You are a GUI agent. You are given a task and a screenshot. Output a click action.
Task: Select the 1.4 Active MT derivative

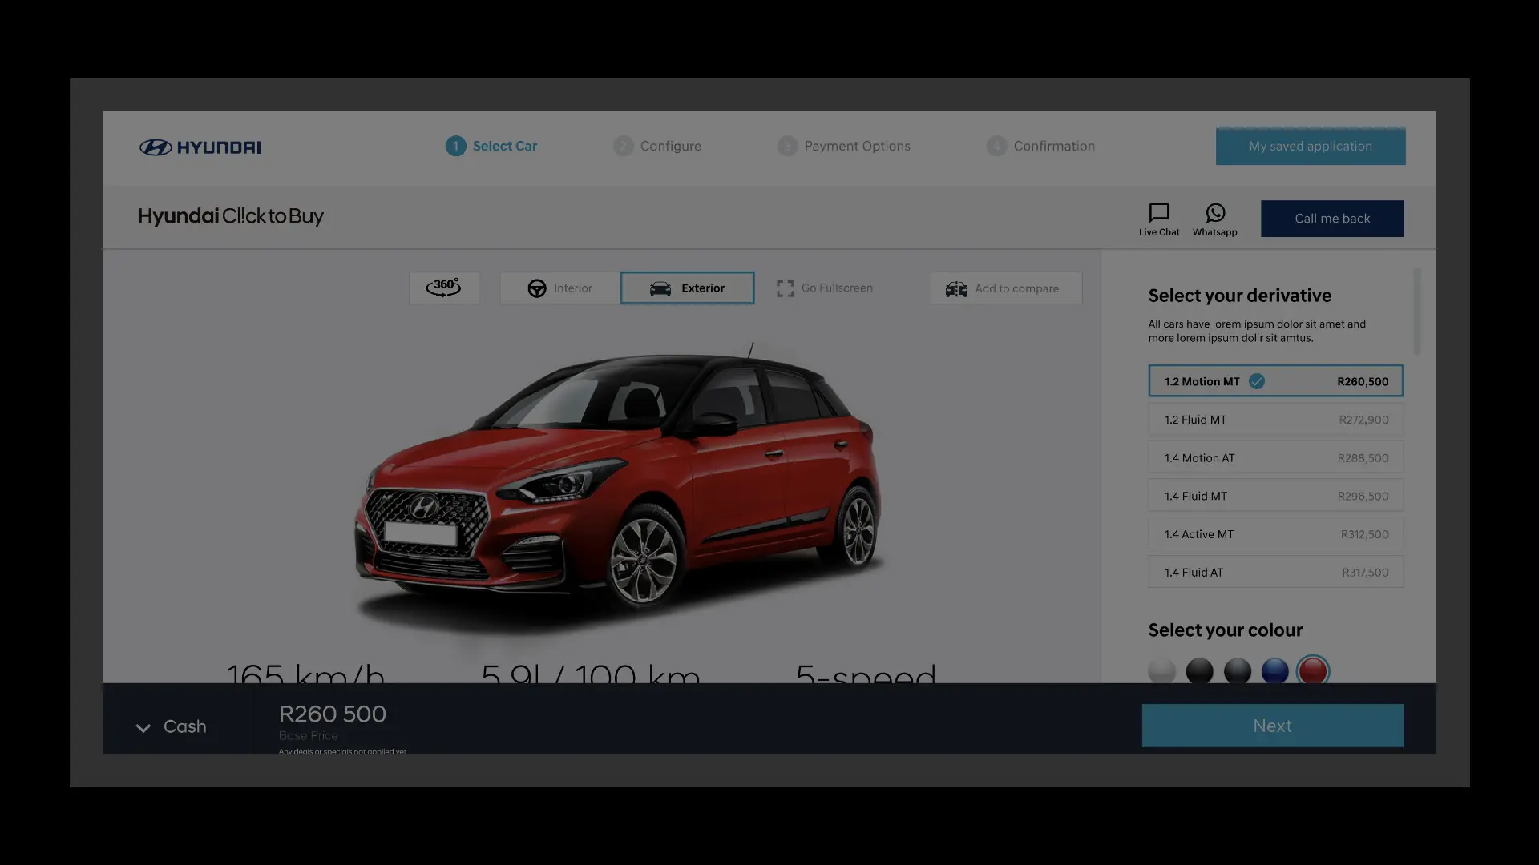coord(1276,534)
